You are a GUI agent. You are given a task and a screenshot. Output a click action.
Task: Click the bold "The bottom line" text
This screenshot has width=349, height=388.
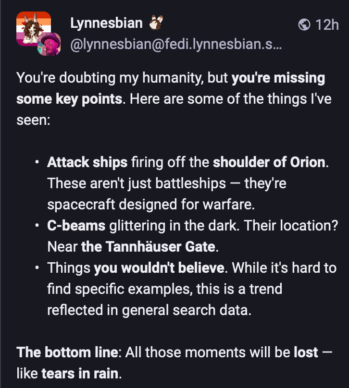pos(67,352)
